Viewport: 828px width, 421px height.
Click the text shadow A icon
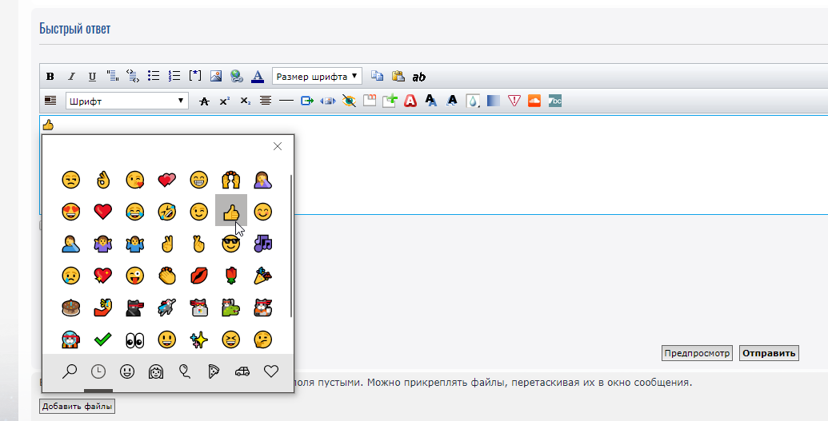click(x=431, y=100)
